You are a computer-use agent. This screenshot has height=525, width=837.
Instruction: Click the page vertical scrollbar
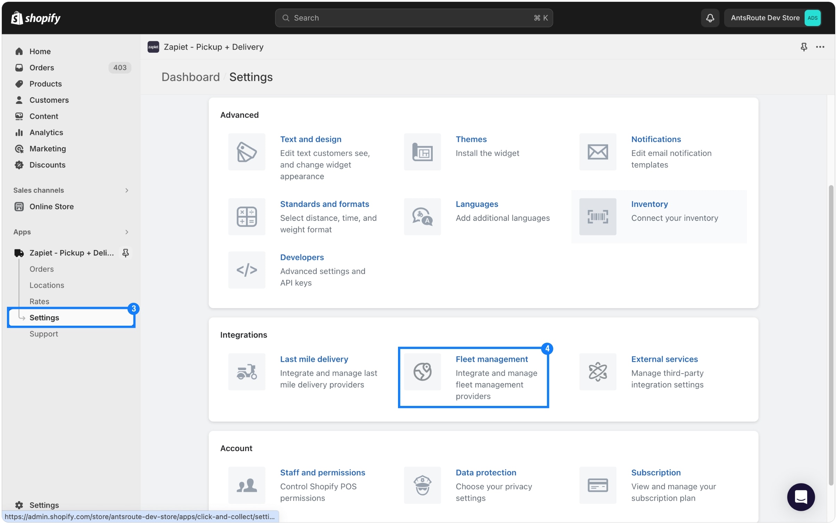pos(831,335)
